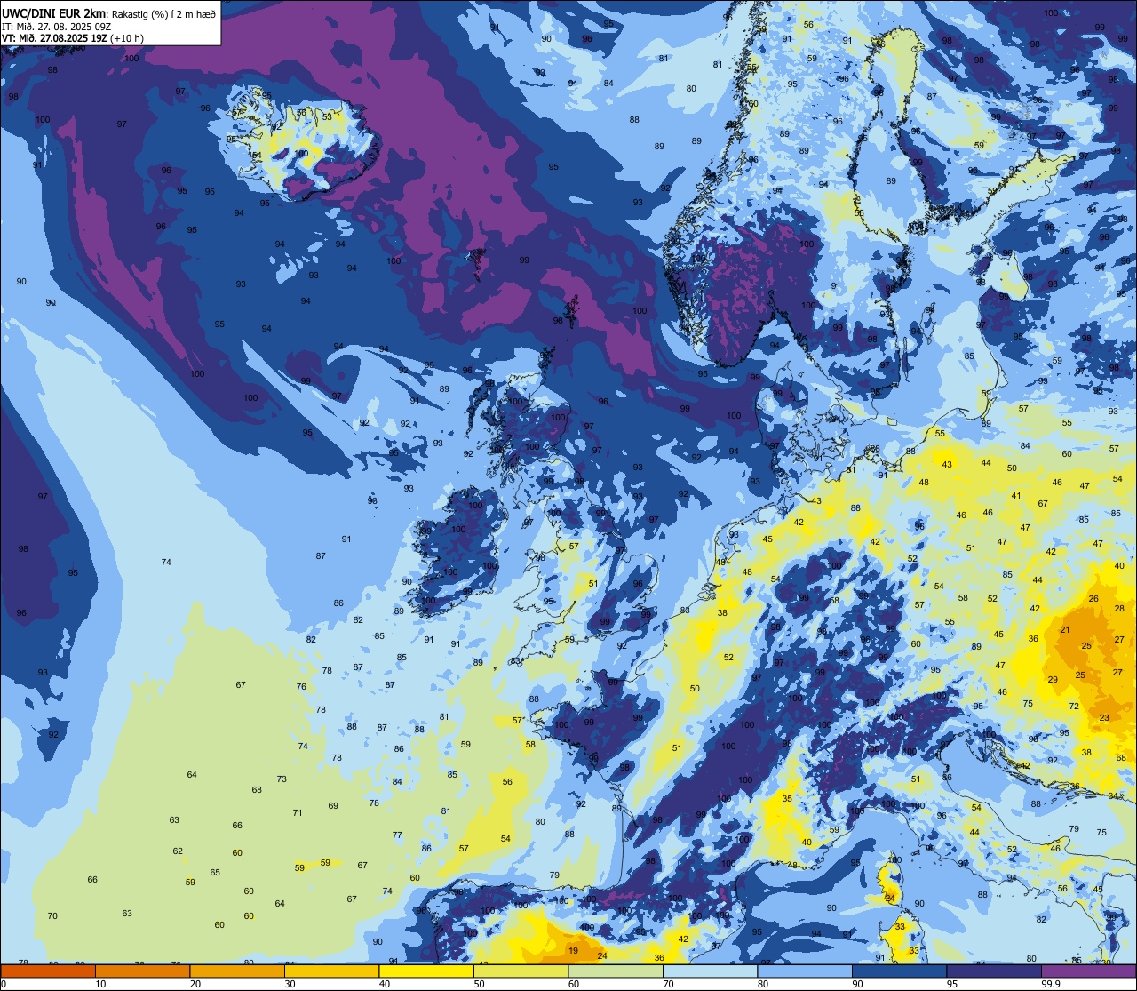Pick the 50–60 pale yellow legend swatch

(521, 971)
